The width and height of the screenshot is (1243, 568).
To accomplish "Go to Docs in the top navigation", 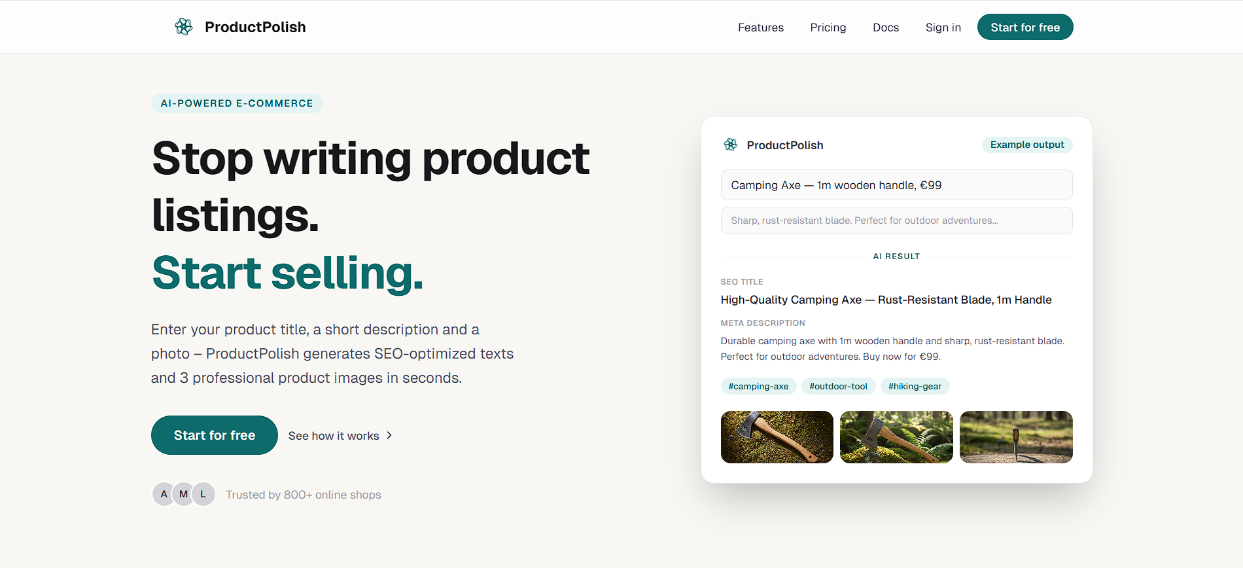I will (x=886, y=27).
